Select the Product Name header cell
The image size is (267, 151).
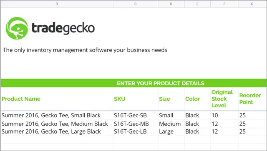(57, 99)
